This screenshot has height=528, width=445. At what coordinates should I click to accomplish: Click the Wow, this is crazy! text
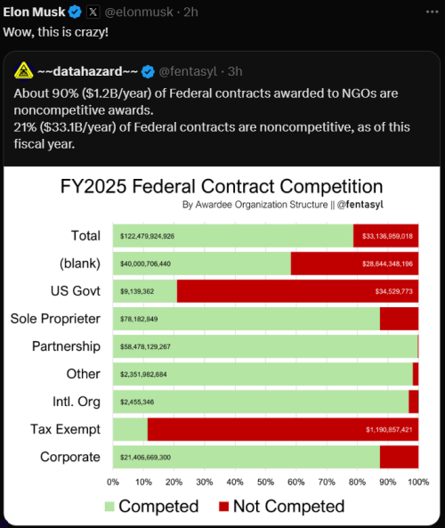click(56, 32)
